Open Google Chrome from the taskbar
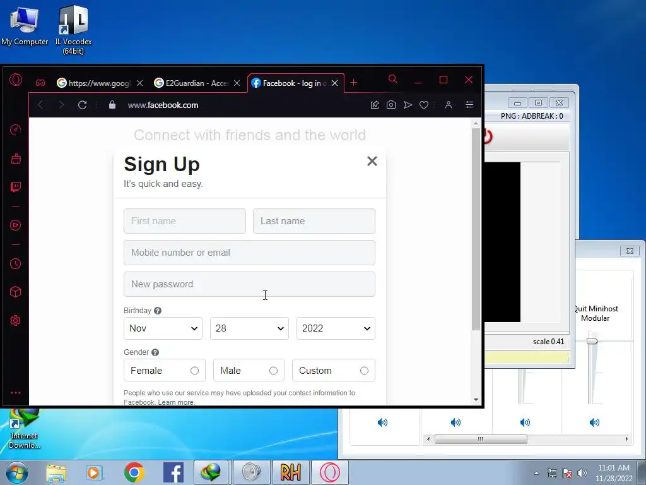The width and height of the screenshot is (646, 485). point(134,472)
